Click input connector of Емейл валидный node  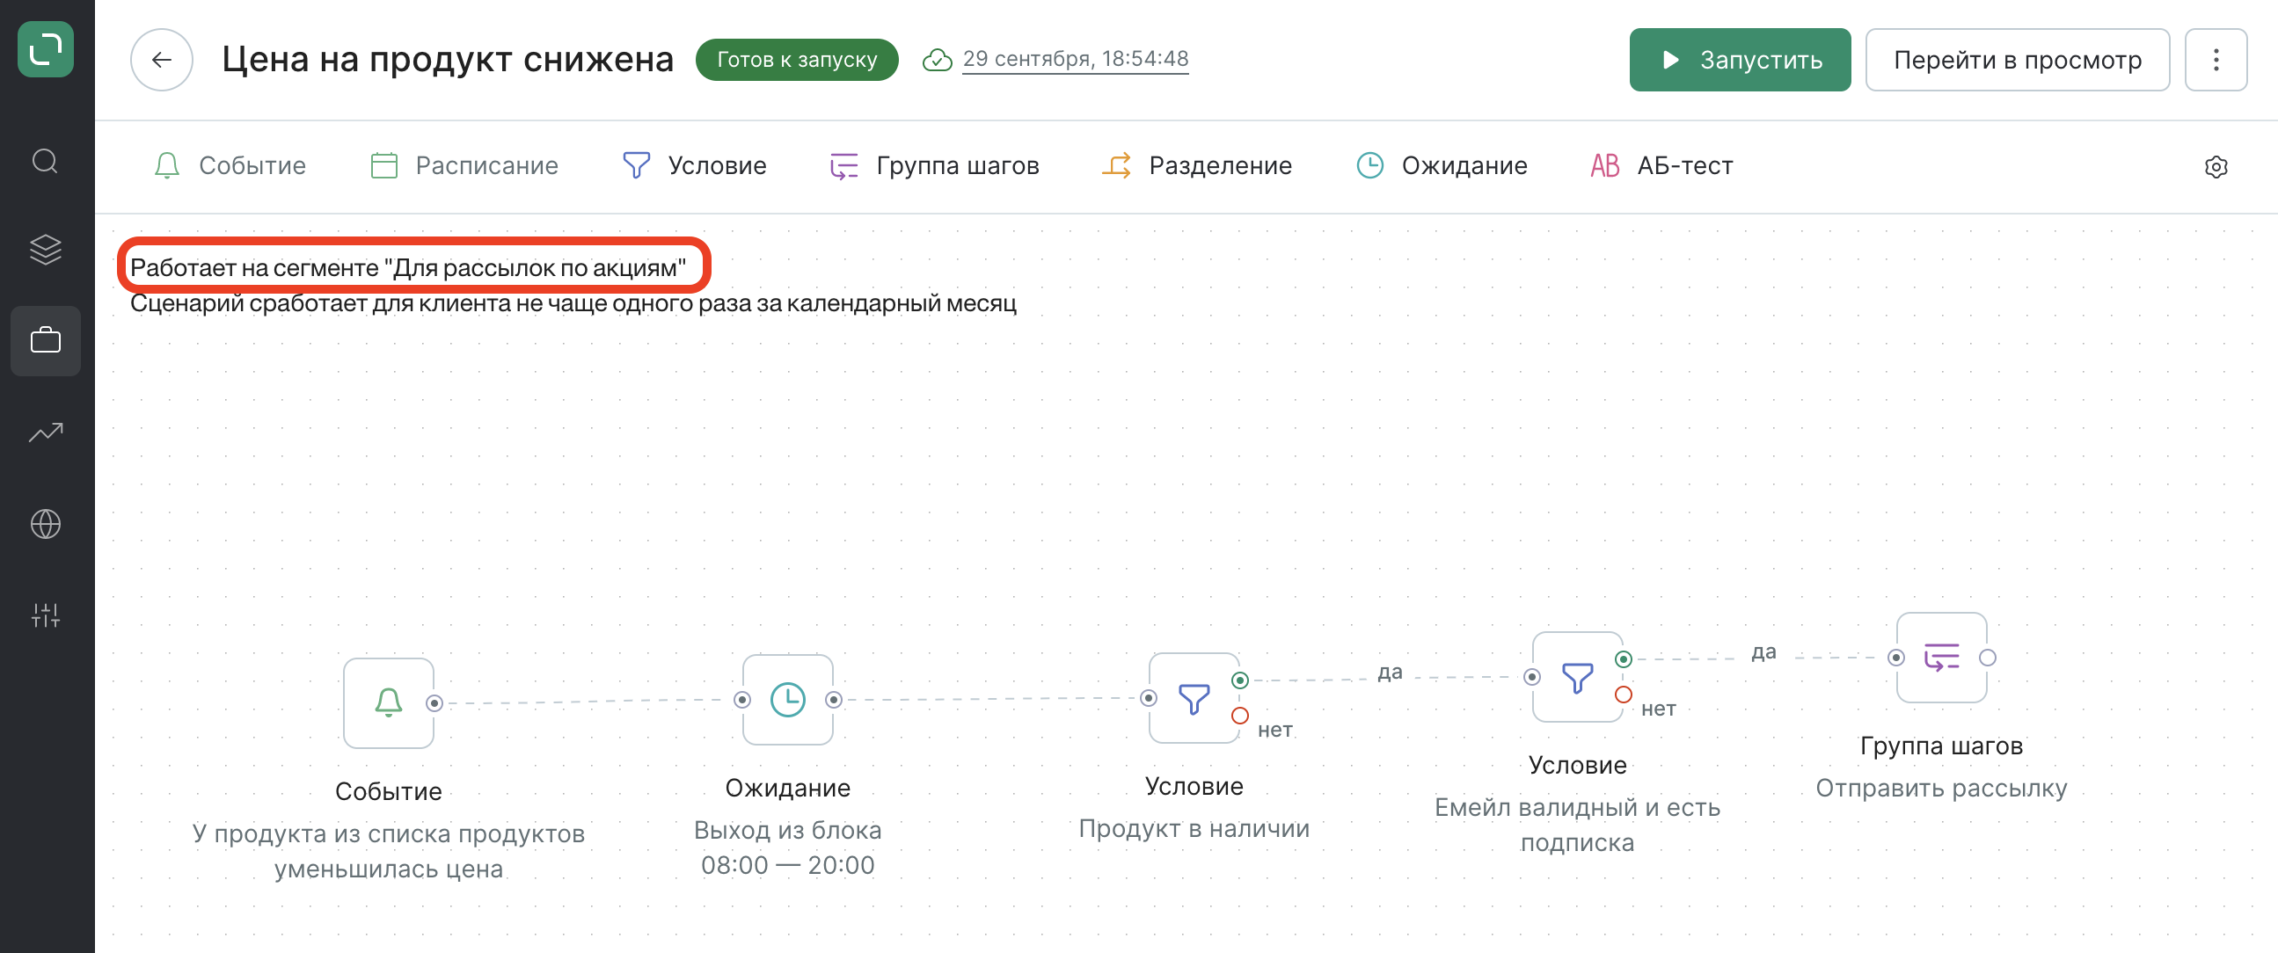tap(1531, 676)
